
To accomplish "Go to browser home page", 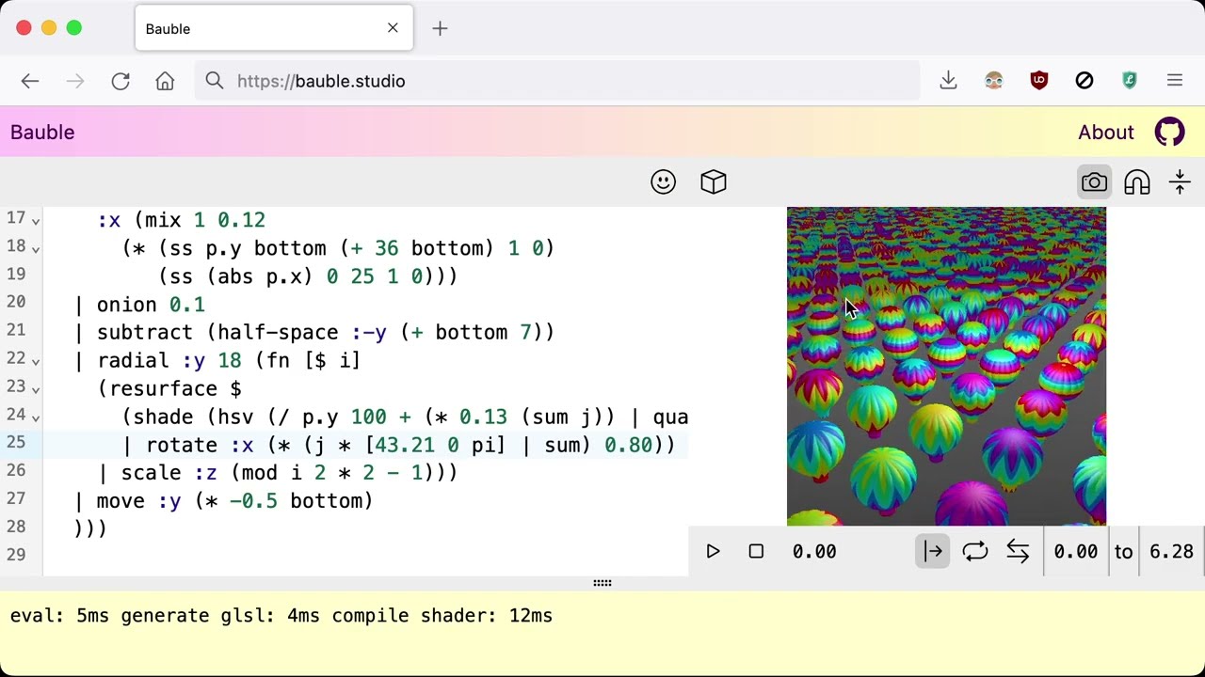I will coord(165,82).
